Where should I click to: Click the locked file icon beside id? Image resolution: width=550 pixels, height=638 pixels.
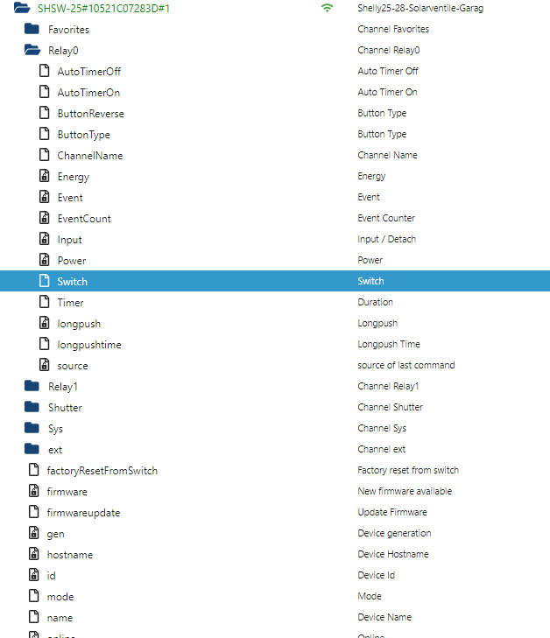coord(34,575)
